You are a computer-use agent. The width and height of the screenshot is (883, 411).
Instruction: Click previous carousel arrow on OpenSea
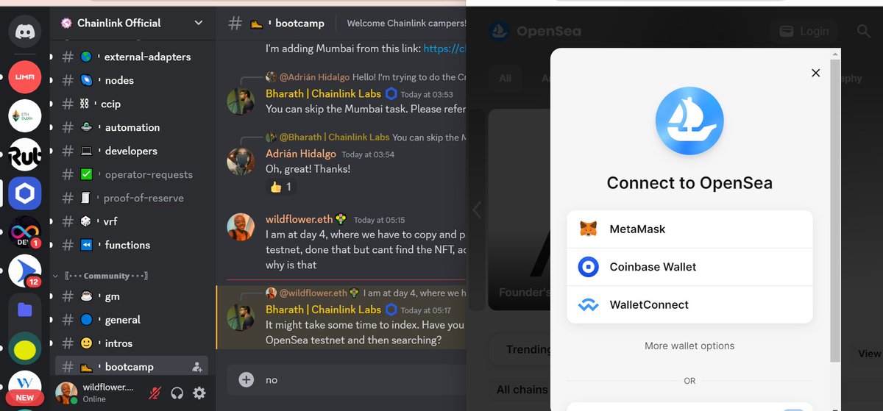pyautogui.click(x=476, y=210)
